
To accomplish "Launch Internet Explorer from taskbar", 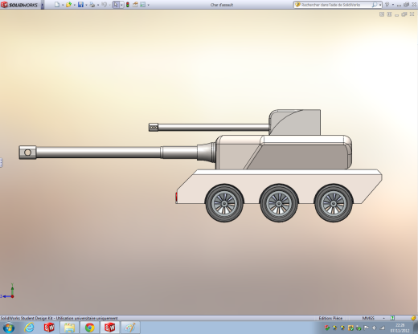I will point(29,328).
